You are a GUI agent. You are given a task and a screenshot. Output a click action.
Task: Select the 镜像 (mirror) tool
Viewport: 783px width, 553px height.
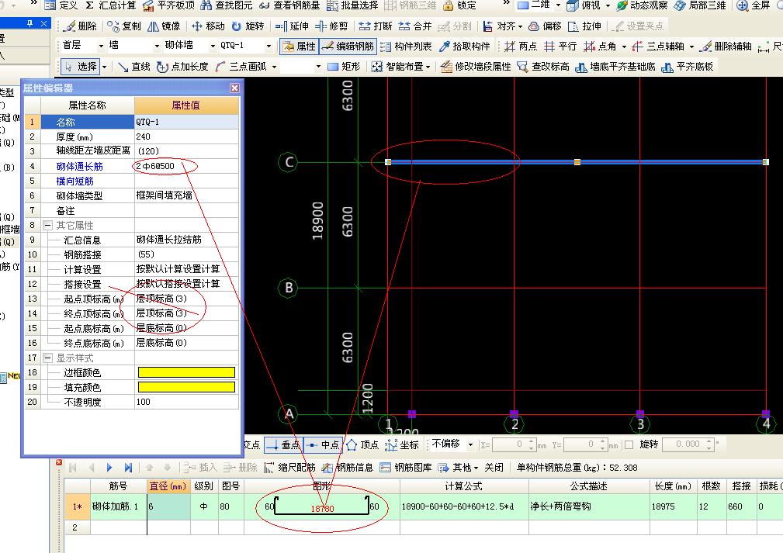click(x=165, y=26)
